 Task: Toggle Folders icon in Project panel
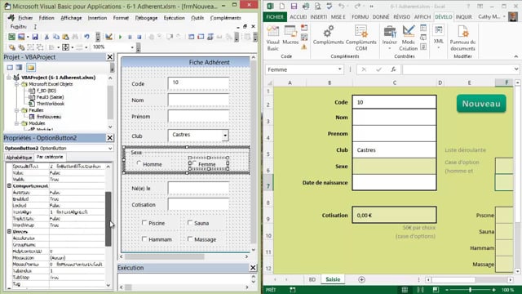[31, 68]
